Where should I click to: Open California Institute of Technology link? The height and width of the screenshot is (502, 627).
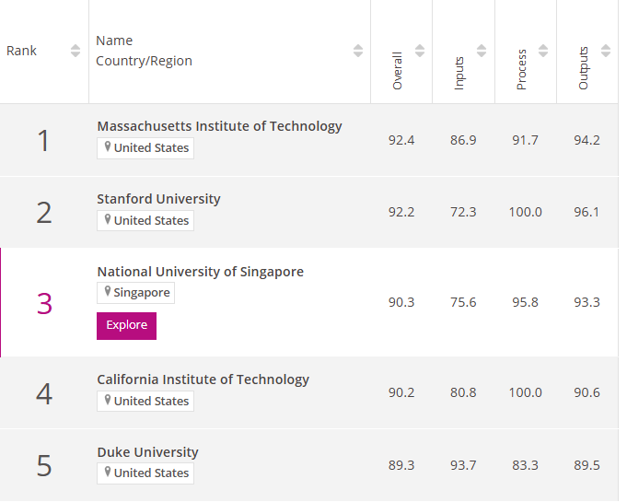203,379
